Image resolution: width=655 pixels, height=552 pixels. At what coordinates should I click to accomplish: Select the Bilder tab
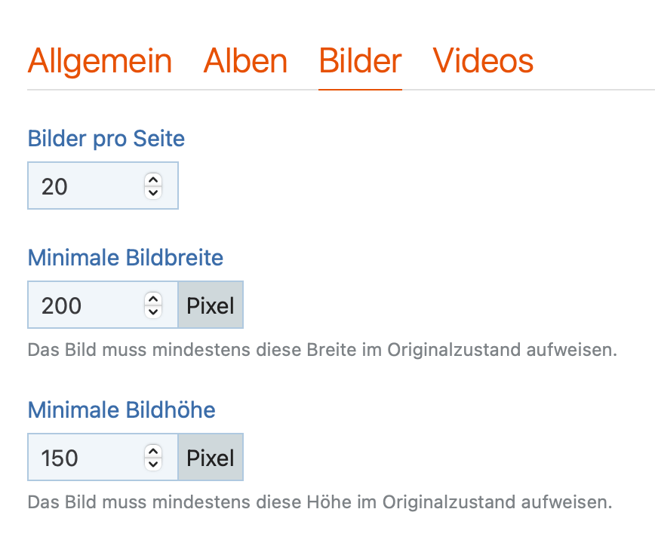360,61
